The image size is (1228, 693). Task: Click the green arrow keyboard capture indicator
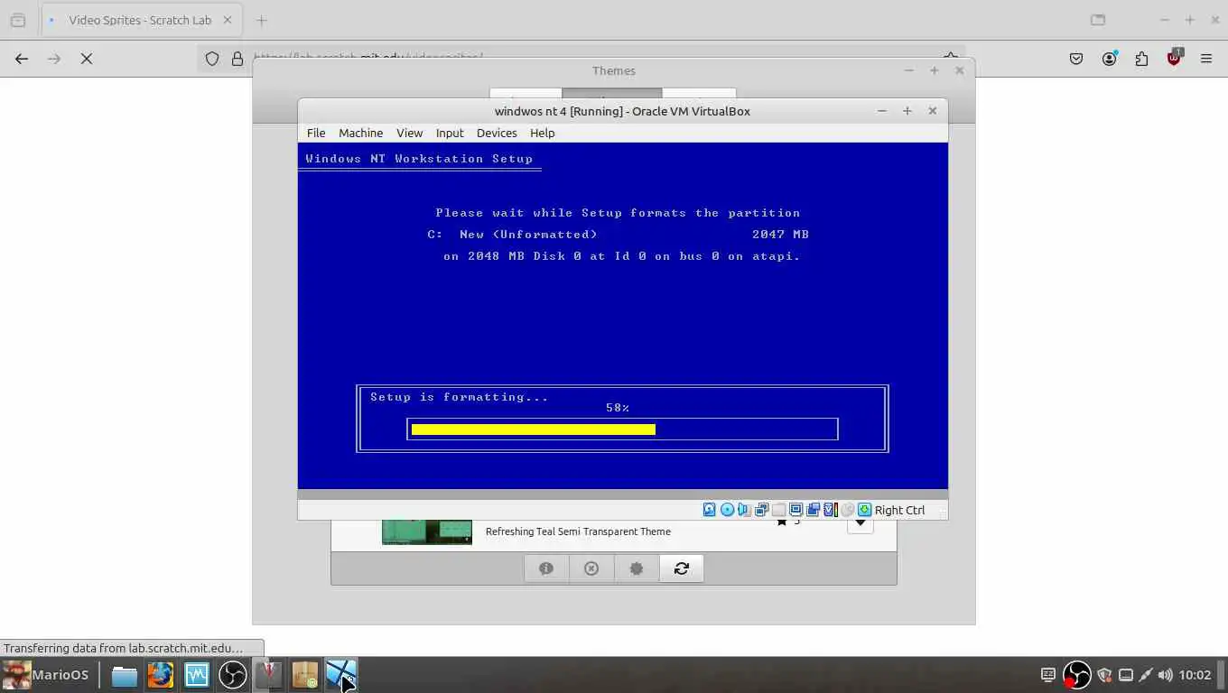point(864,510)
